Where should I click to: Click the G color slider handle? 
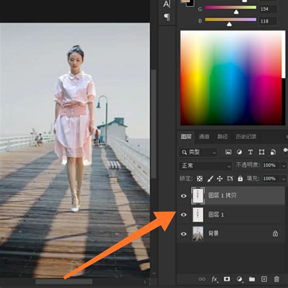(236, 12)
